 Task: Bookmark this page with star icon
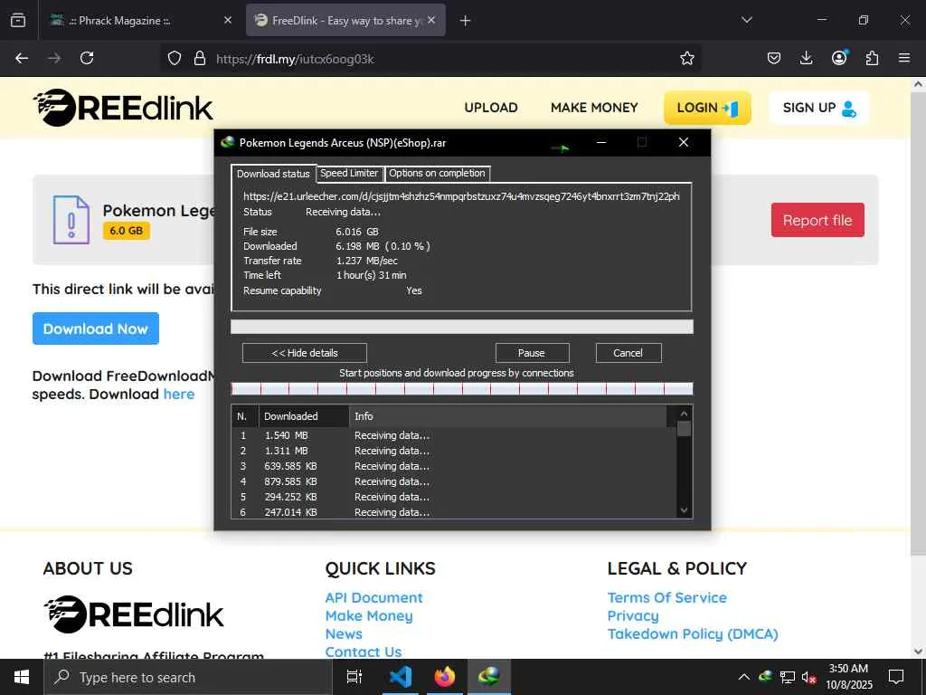click(x=686, y=58)
